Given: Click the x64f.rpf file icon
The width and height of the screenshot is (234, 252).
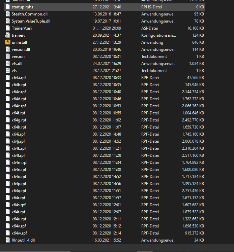Looking at the screenshot, I should (7, 113).
